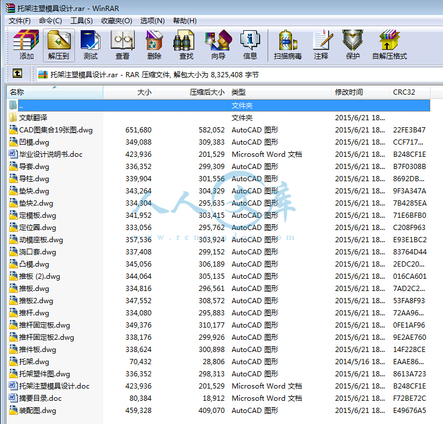Click packed size value 18,912
Viewport: 443px width, 424px height.
pos(214,398)
